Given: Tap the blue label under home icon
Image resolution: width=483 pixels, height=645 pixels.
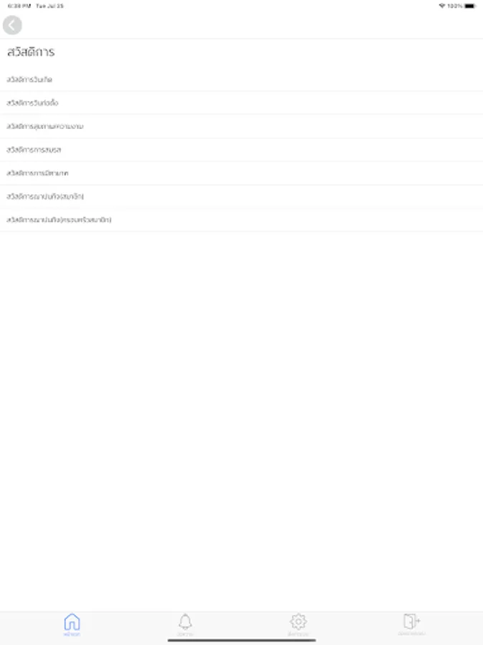Looking at the screenshot, I should [72, 634].
